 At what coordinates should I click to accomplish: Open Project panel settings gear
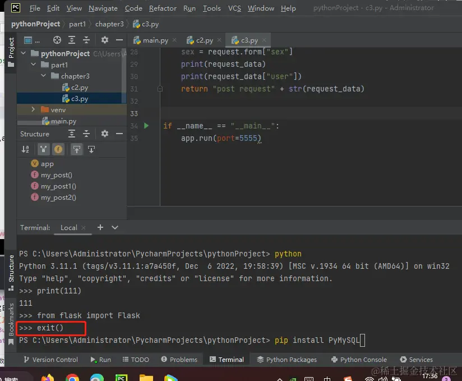coord(105,40)
